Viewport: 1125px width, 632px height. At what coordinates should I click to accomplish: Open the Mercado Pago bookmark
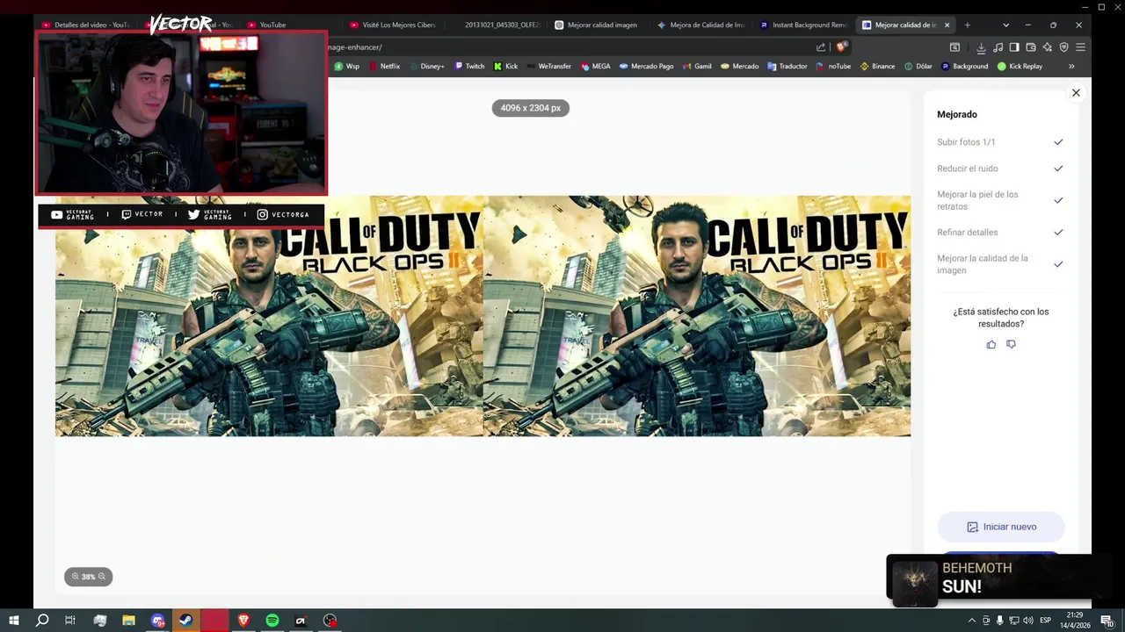pyautogui.click(x=646, y=66)
